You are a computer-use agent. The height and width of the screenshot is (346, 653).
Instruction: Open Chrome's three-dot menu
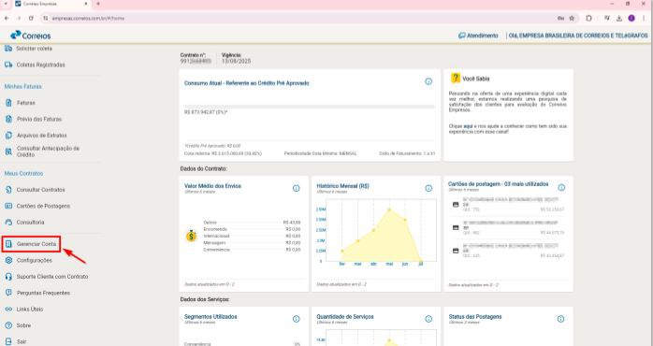click(644, 19)
